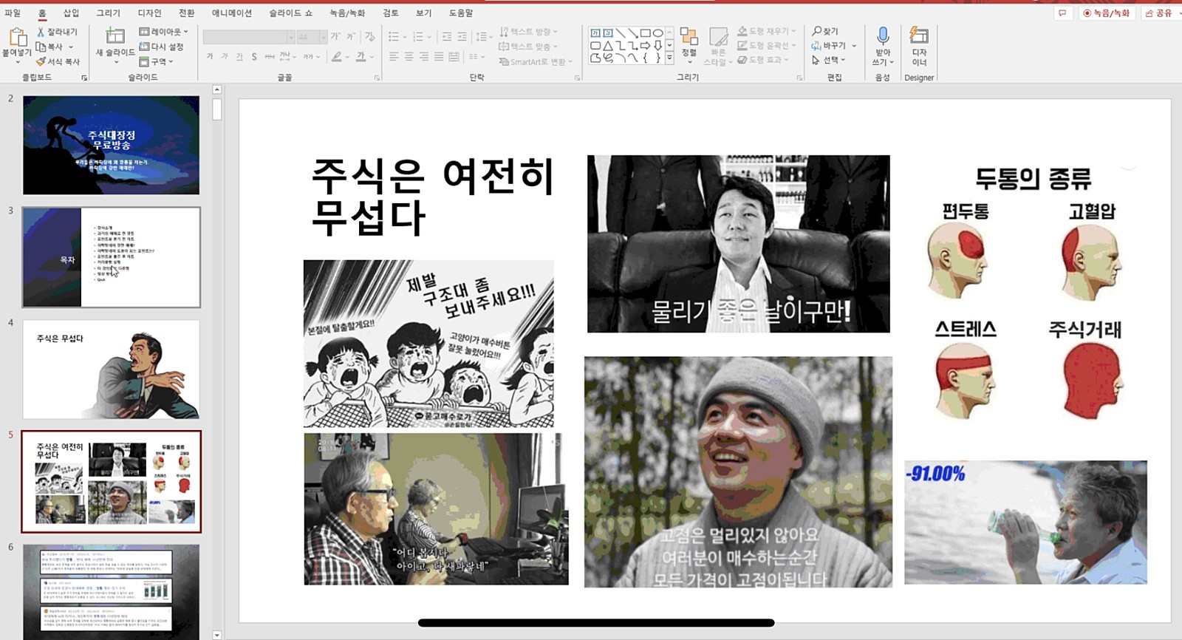This screenshot has width=1182, height=640.
Task: Click the -91.00% image on the slide
Action: [x=1025, y=522]
